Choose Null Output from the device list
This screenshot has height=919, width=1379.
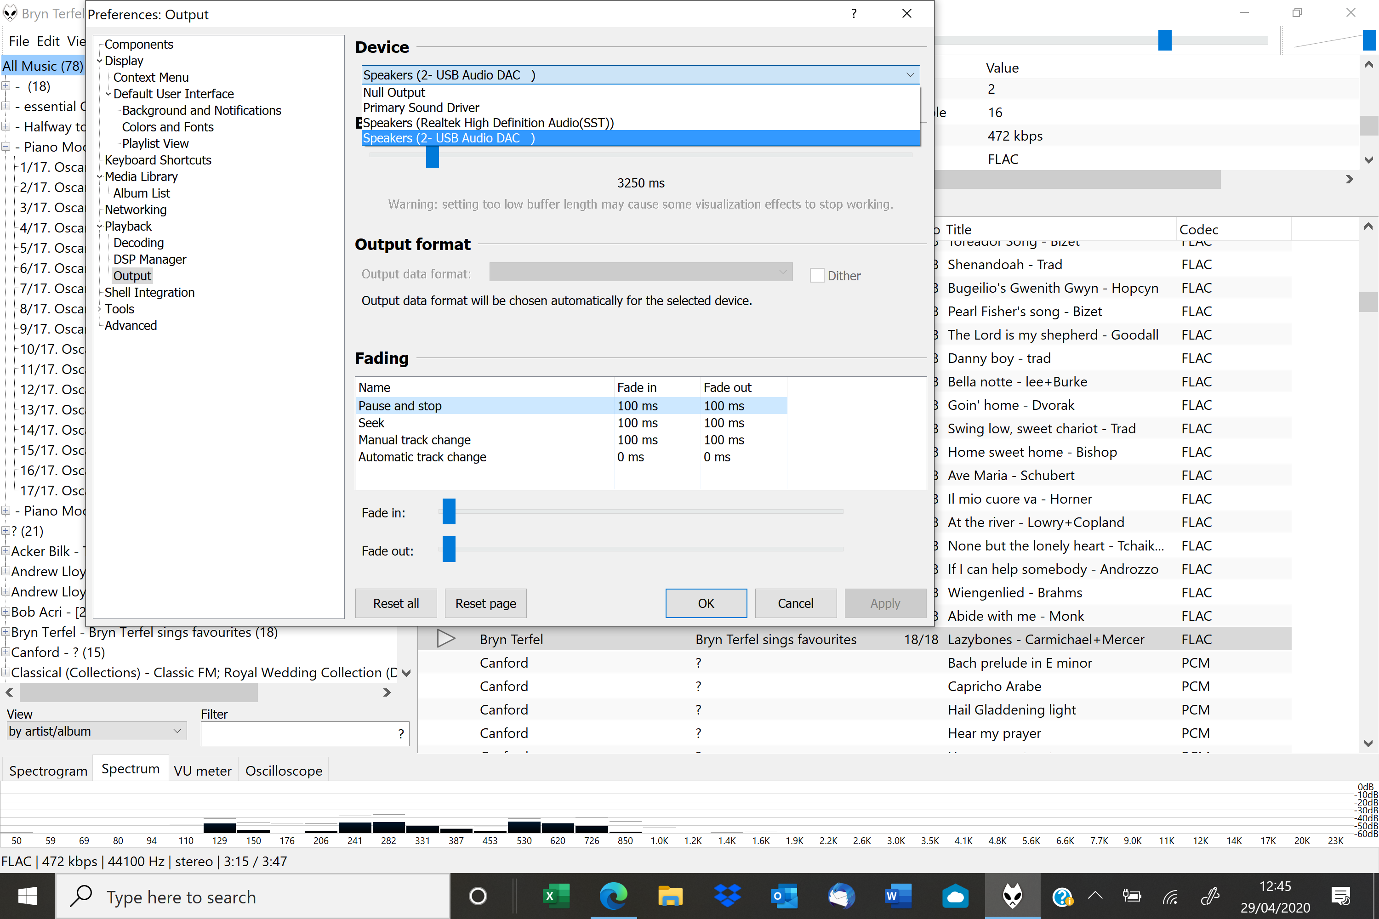[640, 93]
